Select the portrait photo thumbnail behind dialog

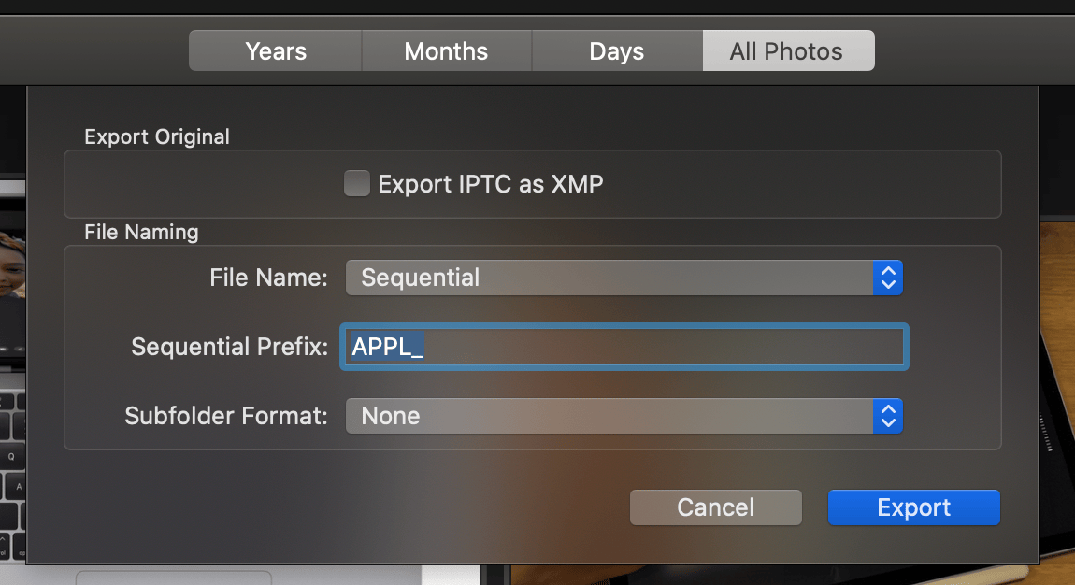tap(12, 271)
